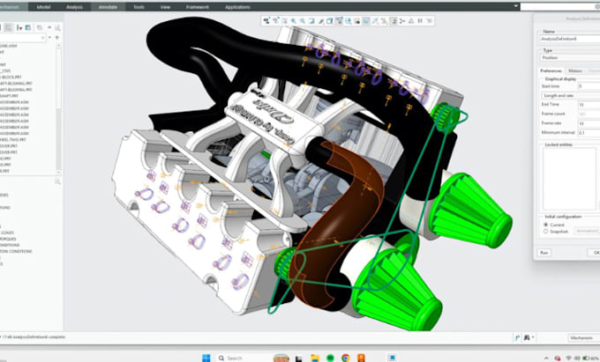Viewport: 600px width, 362px height.
Task: Open tree settings dropdown in model tree toolbar
Action: pos(19,27)
